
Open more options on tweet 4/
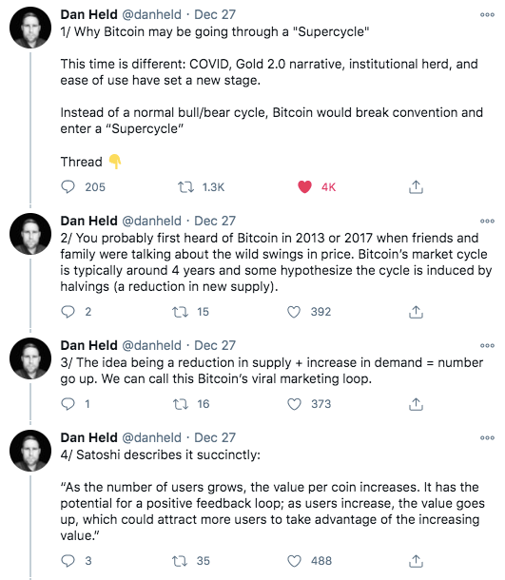coord(487,438)
